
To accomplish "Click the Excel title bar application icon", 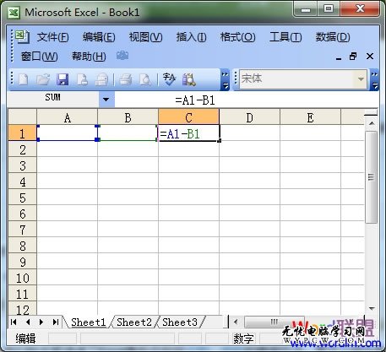I will click(14, 13).
